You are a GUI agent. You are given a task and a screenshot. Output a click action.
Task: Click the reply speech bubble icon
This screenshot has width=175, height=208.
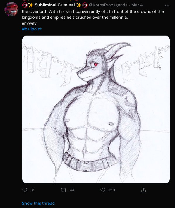tap(25, 190)
